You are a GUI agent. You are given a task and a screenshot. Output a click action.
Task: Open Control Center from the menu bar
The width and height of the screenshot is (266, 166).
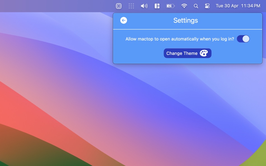(207, 6)
